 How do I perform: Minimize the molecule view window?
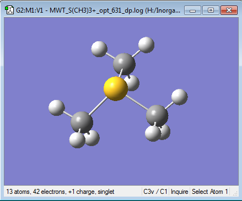click(192, 10)
